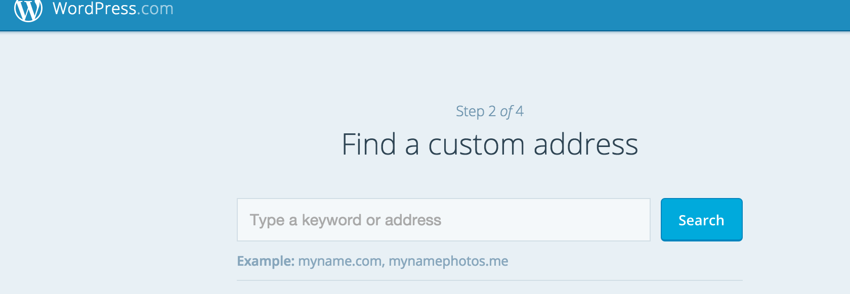Image resolution: width=850 pixels, height=294 pixels.
Task: Click the "Step 2 of 4" indicator
Action: point(489,111)
